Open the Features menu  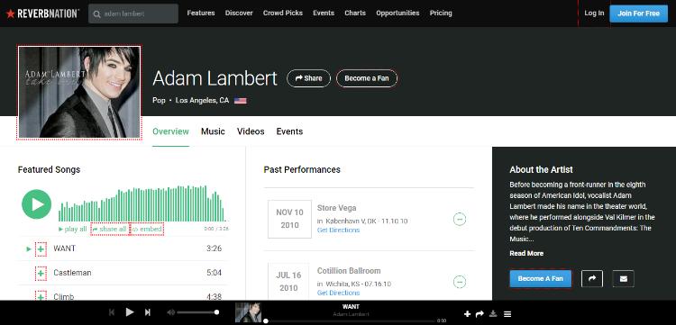point(201,14)
